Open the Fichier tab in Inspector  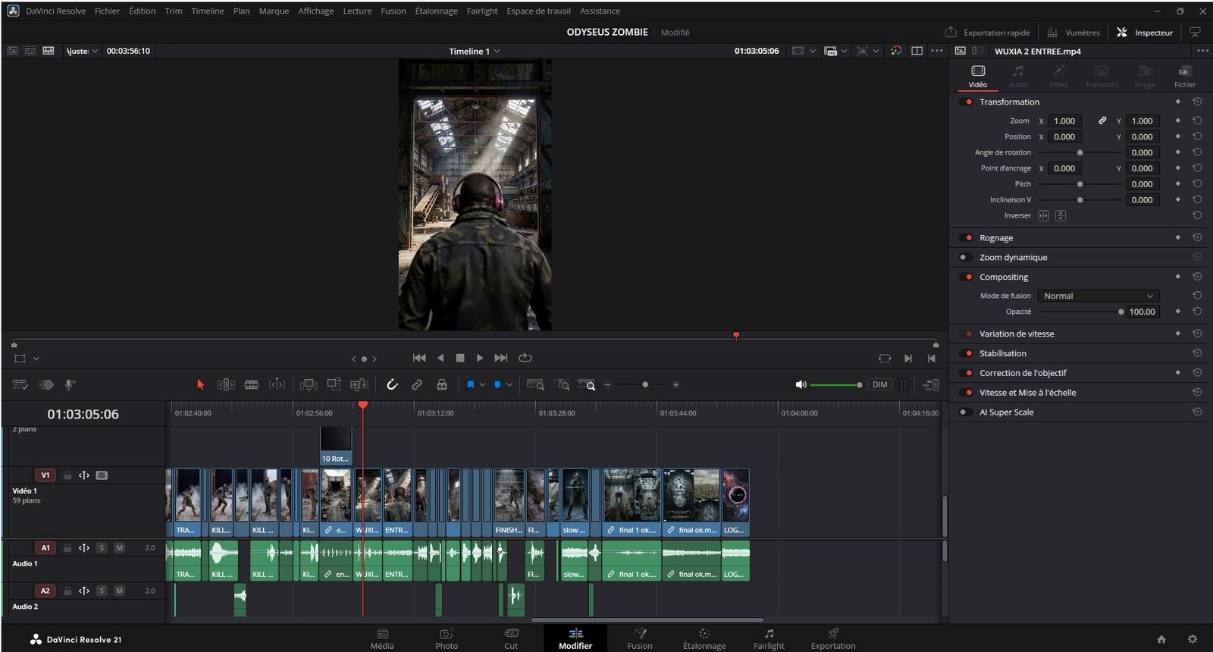[1185, 76]
